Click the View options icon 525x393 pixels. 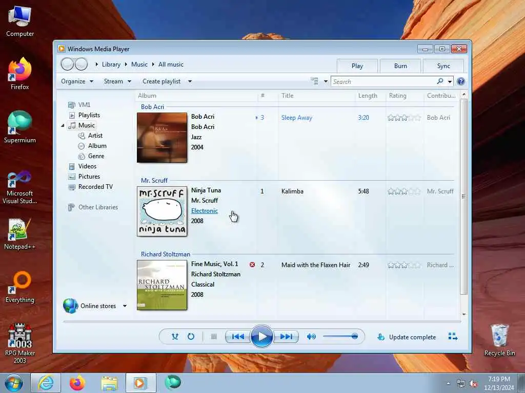click(314, 81)
